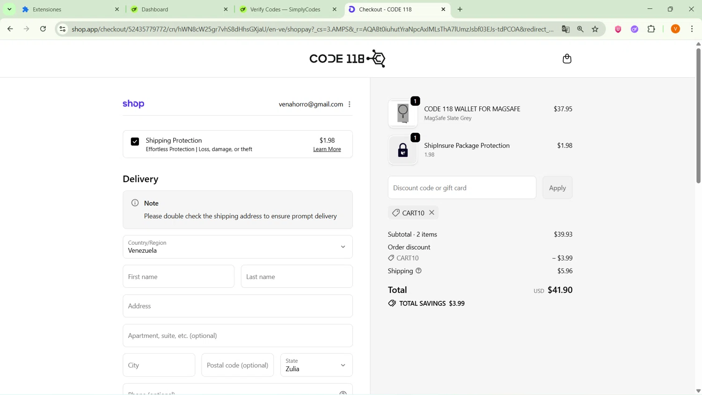This screenshot has width=702, height=395.
Task: Bookmark this page with the star icon
Action: (595, 29)
